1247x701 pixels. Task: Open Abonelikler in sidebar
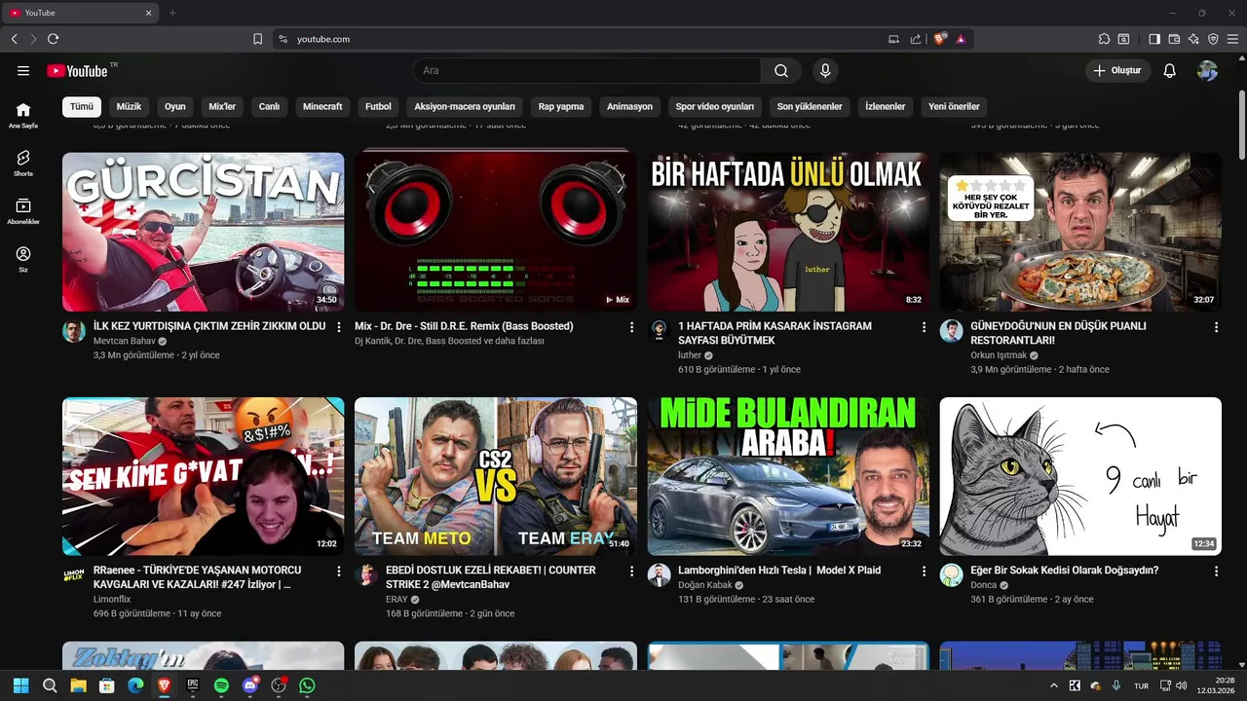[23, 211]
